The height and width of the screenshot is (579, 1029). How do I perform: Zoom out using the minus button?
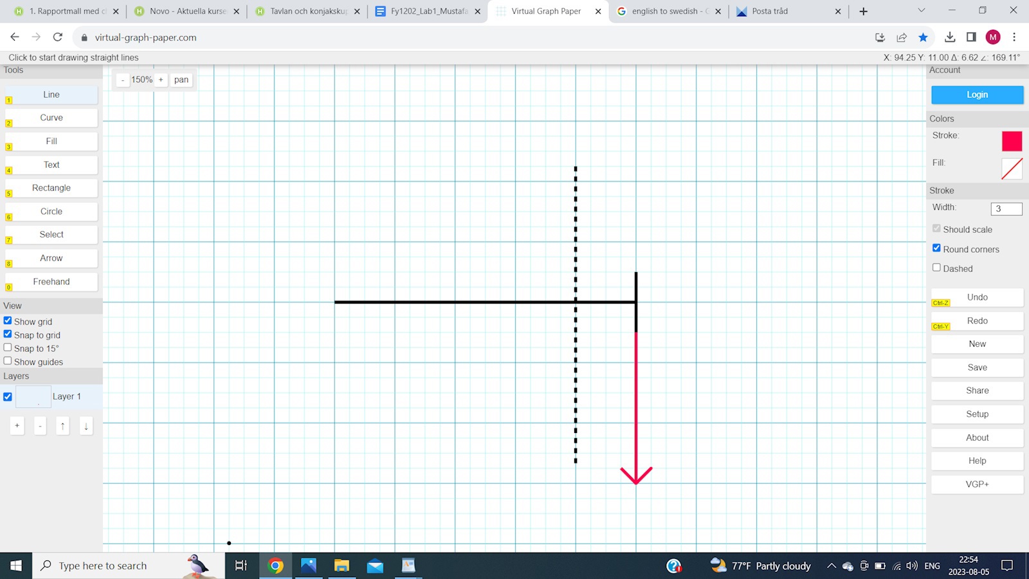tap(122, 80)
